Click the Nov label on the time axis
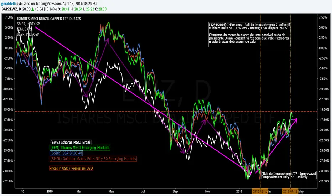This screenshot has width=332, height=196. pos(208,191)
